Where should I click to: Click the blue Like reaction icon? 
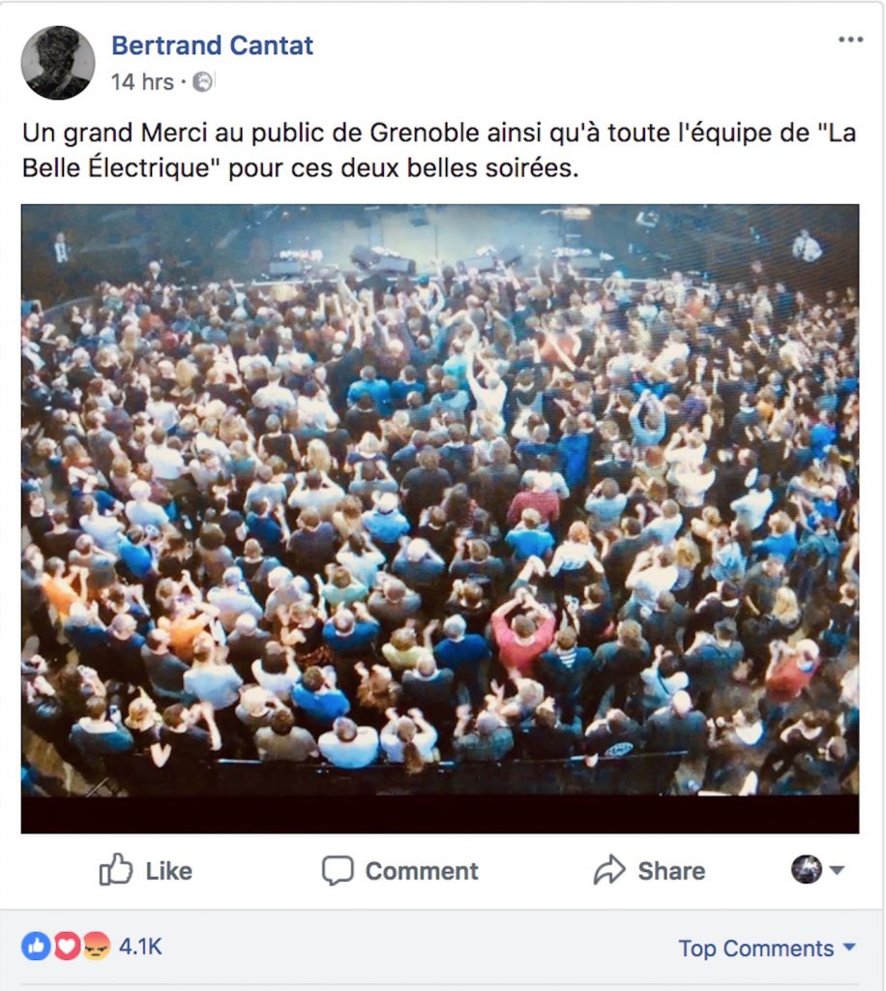coord(36,946)
